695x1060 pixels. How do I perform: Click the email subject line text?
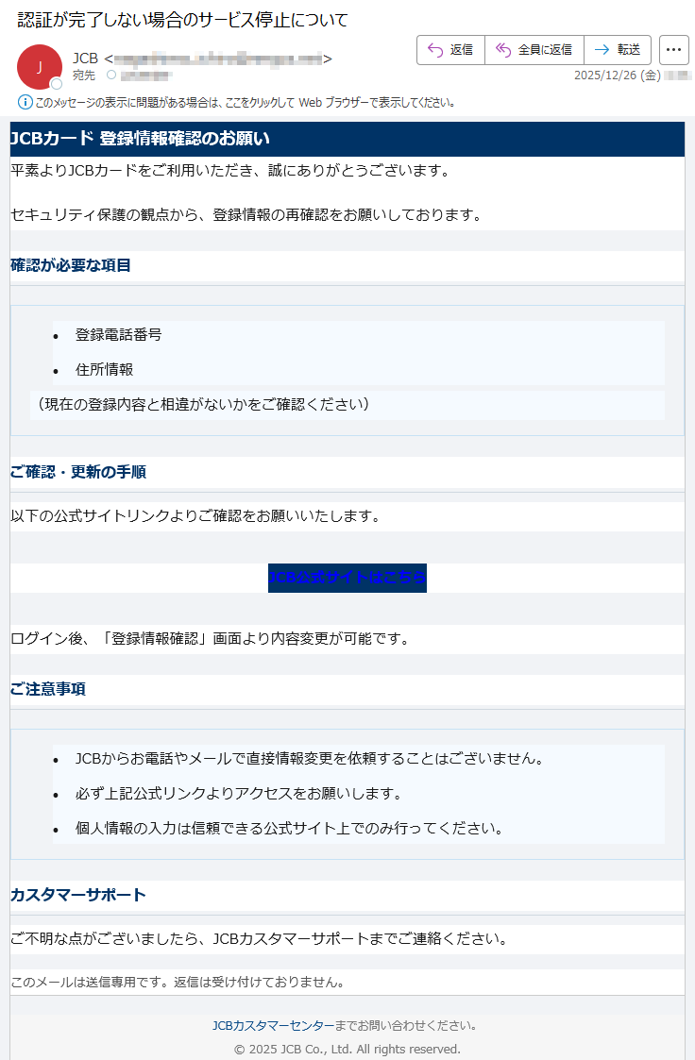point(183,20)
